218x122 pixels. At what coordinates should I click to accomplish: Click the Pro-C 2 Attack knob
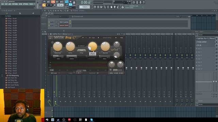tap(92, 46)
